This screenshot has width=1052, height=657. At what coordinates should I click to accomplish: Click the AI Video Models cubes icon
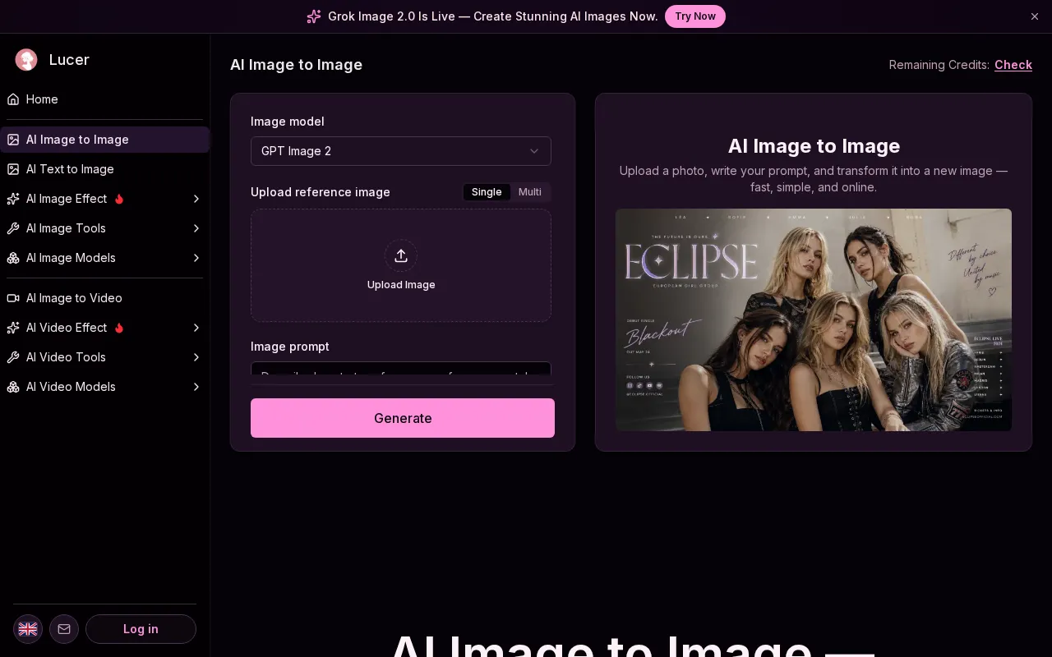point(13,387)
